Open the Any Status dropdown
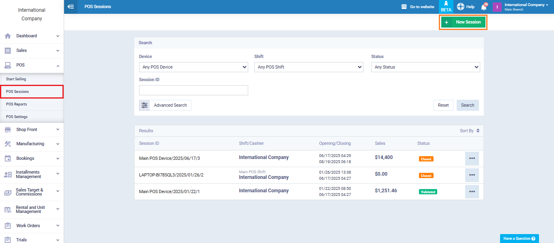The height and width of the screenshot is (243, 554). [425, 67]
